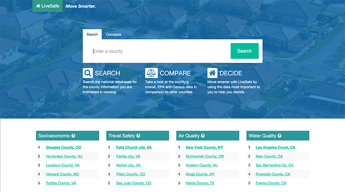Open Fairfax County, VA link

coord(61,183)
